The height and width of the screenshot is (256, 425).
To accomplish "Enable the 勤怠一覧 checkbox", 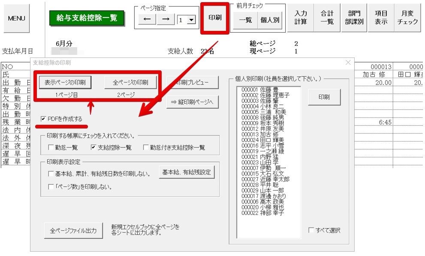I will 51,148.
